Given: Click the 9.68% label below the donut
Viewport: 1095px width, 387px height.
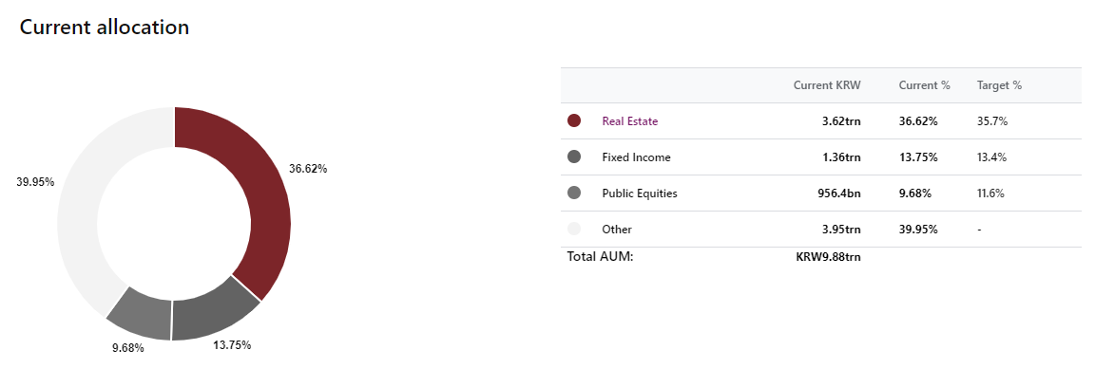Looking at the screenshot, I should [x=127, y=348].
